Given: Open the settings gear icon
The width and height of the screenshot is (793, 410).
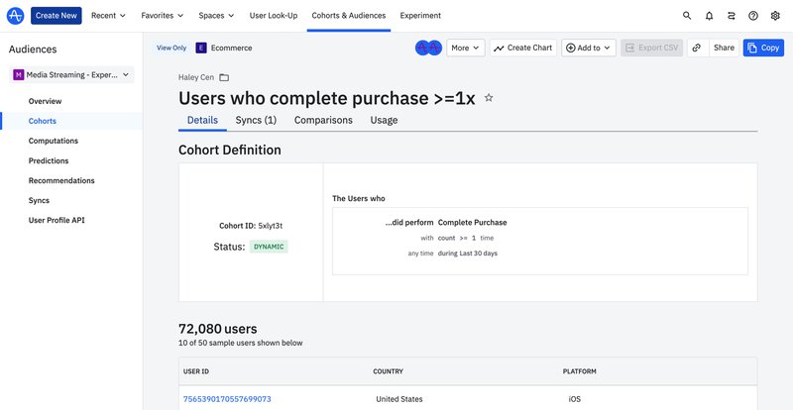Looking at the screenshot, I should 775,16.
